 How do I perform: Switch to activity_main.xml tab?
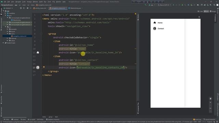[40, 8]
